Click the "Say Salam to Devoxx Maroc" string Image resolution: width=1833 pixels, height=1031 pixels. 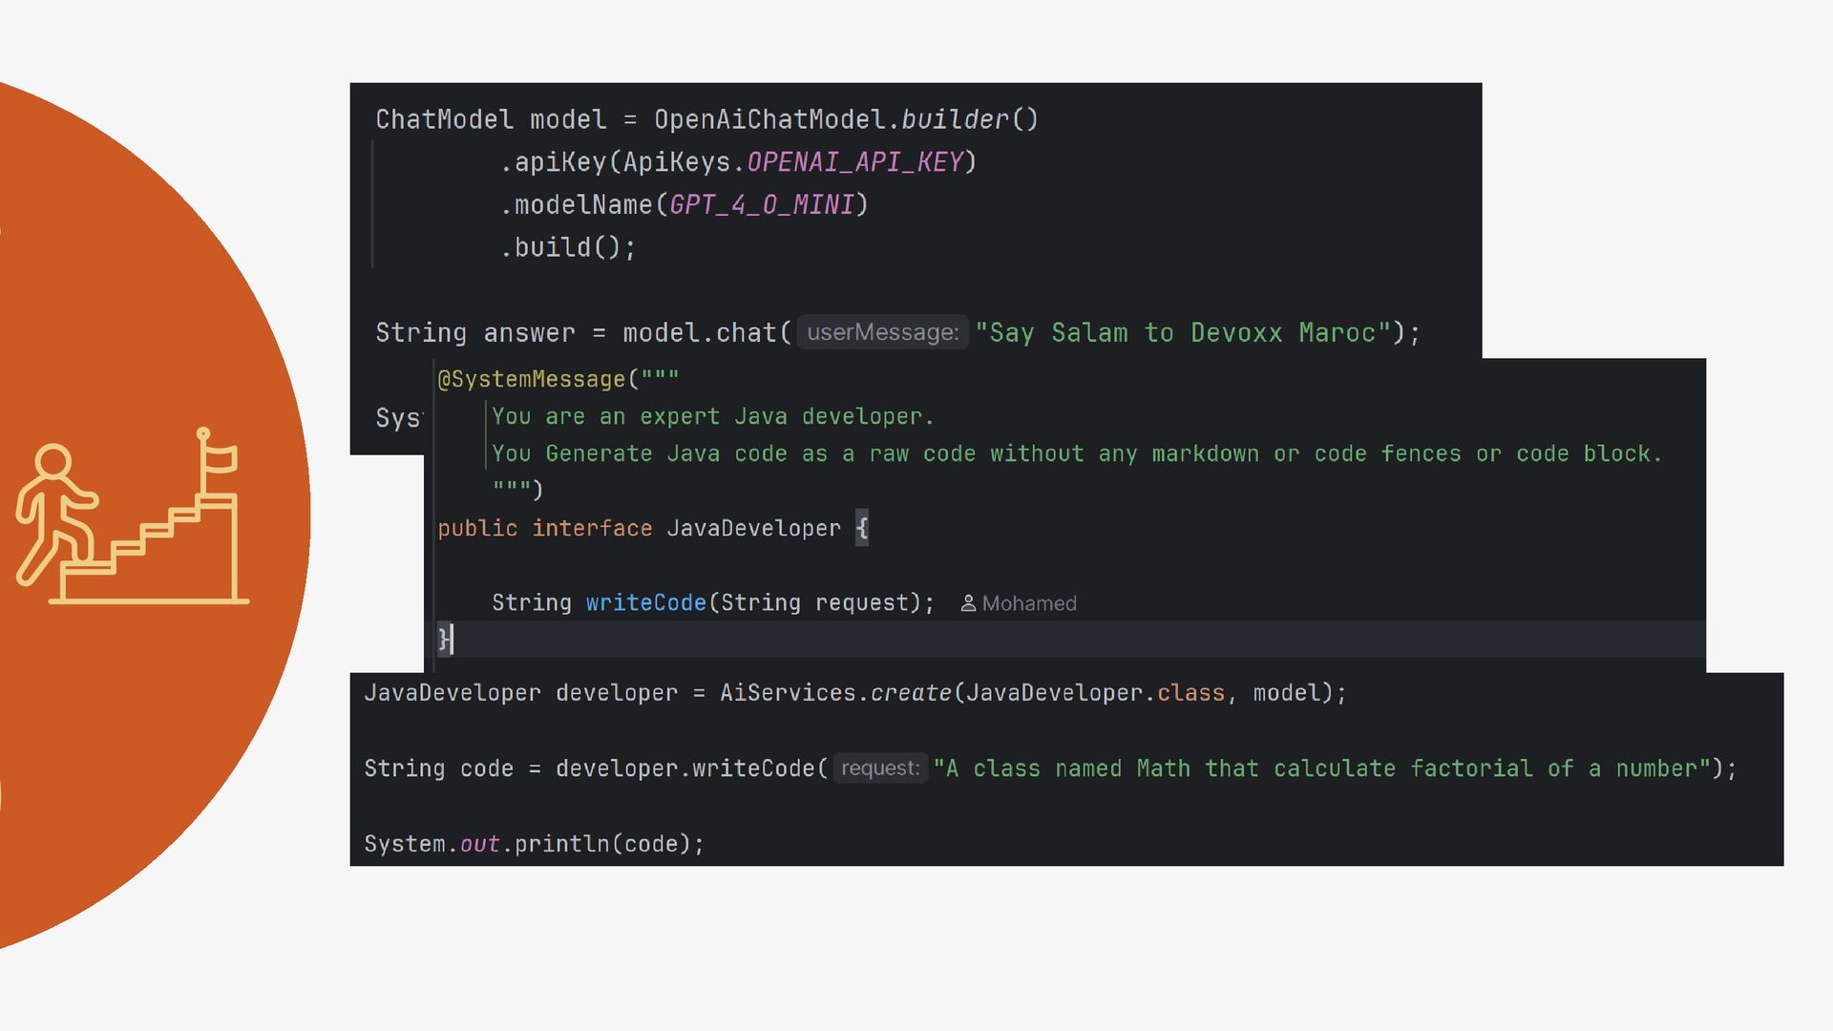pos(1183,332)
